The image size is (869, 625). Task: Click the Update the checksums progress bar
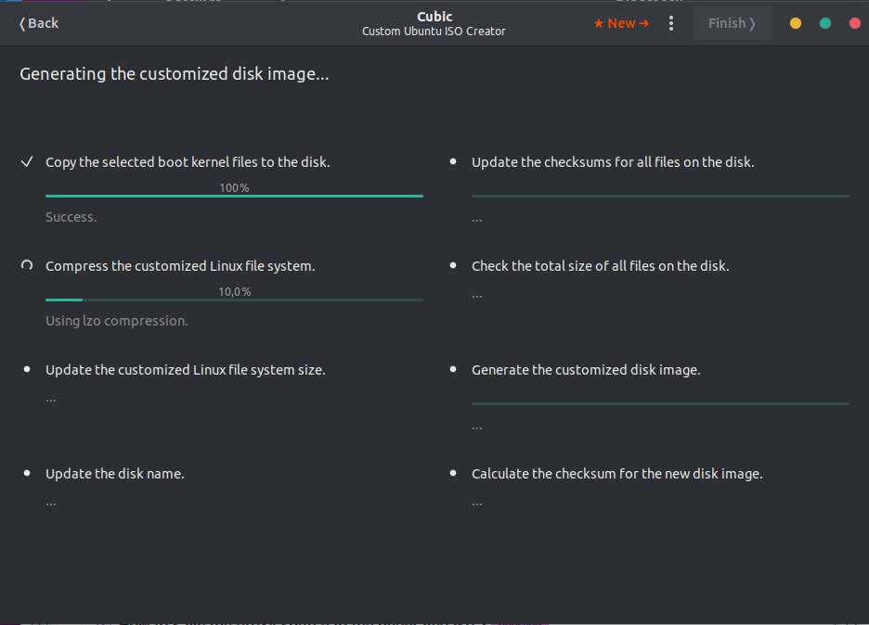[x=660, y=196]
